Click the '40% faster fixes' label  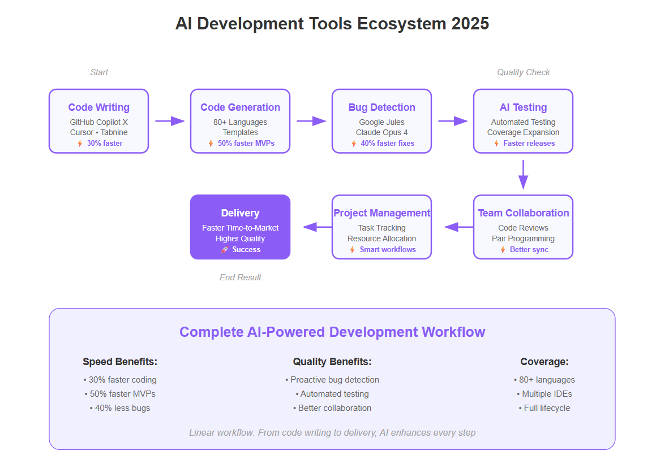click(387, 144)
